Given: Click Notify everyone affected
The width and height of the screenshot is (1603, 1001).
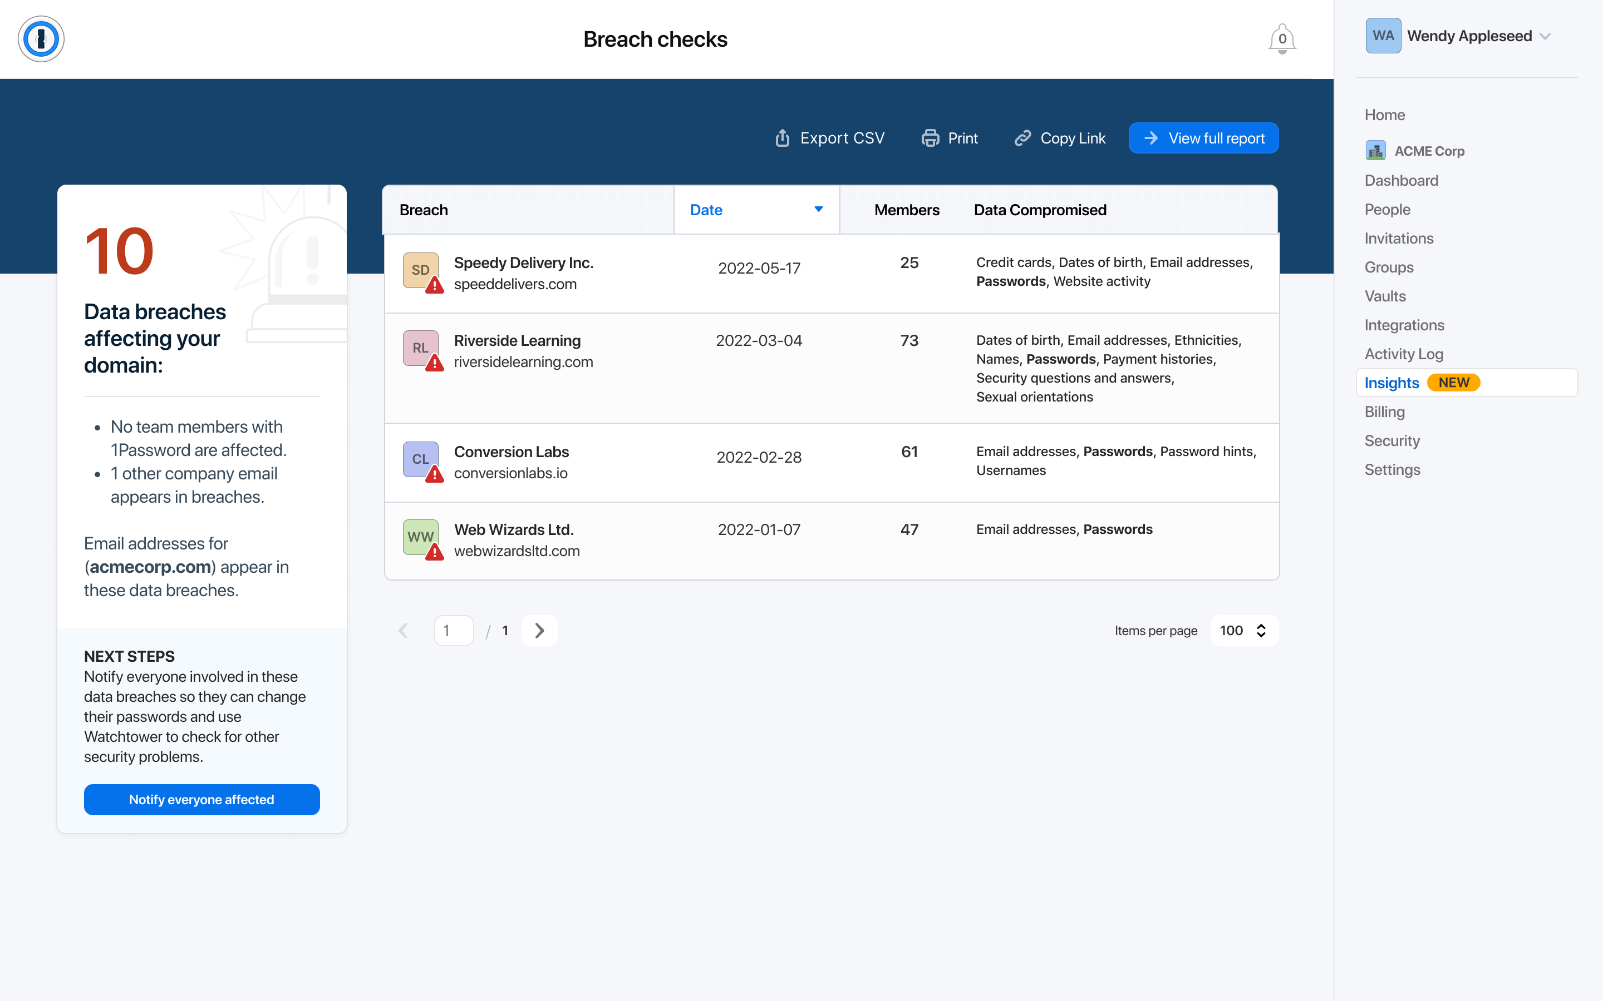Looking at the screenshot, I should point(201,799).
